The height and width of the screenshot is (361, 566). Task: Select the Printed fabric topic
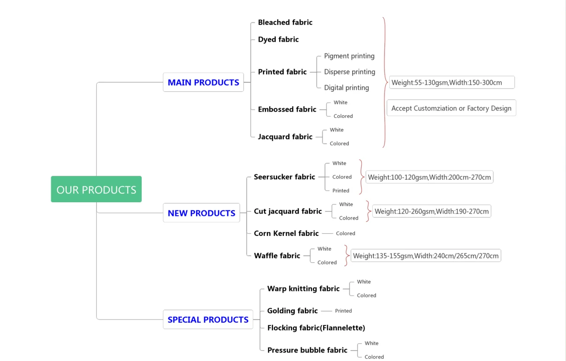[x=282, y=72]
